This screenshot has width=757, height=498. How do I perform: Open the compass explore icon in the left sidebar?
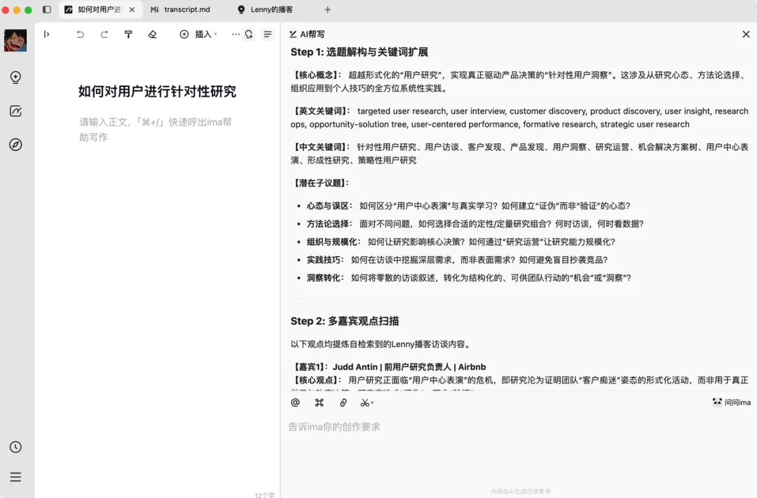15,144
